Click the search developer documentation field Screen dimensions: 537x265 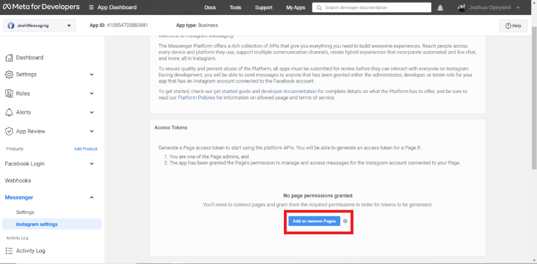[x=372, y=7]
